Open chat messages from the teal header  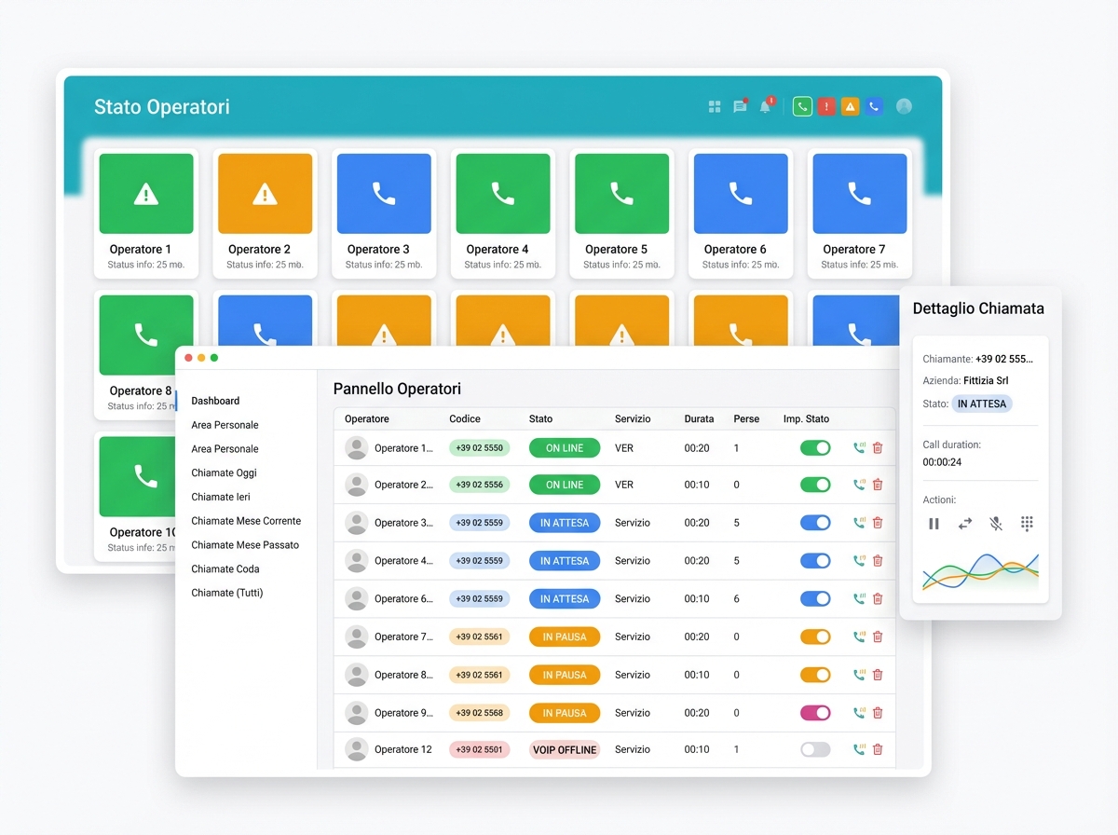[740, 106]
